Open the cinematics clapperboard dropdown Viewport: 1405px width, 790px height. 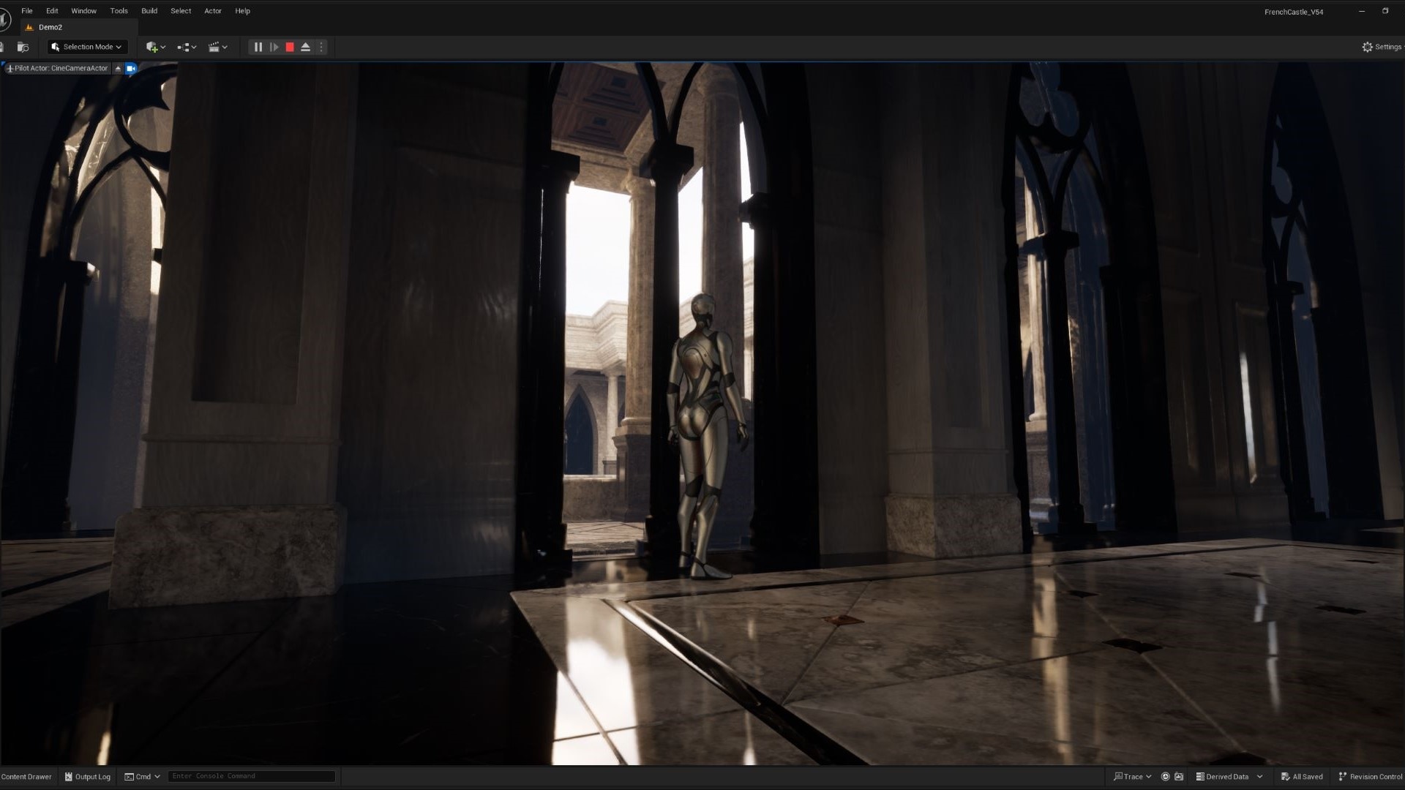point(217,47)
